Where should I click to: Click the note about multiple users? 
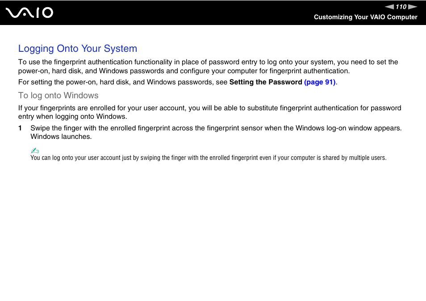(209, 158)
